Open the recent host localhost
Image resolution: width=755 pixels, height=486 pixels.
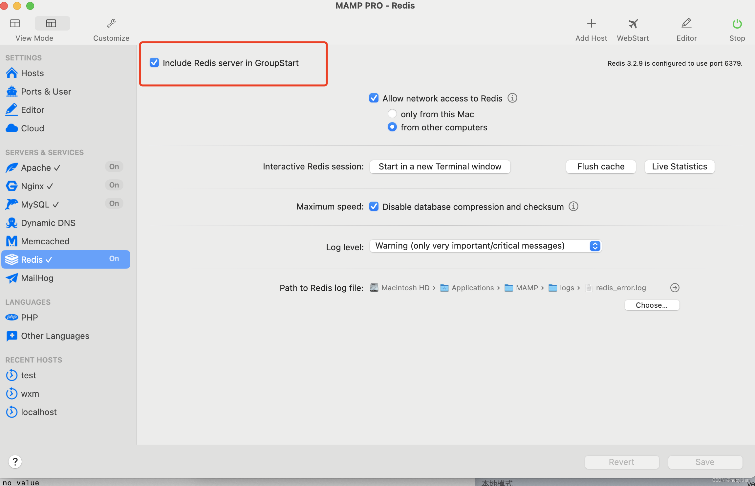tap(39, 412)
